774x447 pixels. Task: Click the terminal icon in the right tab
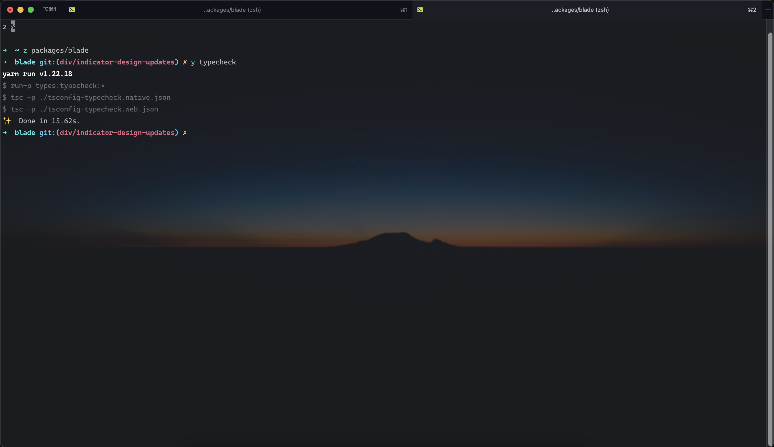click(x=421, y=9)
